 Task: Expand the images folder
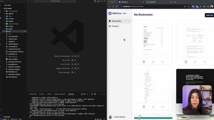(x=11, y=21)
